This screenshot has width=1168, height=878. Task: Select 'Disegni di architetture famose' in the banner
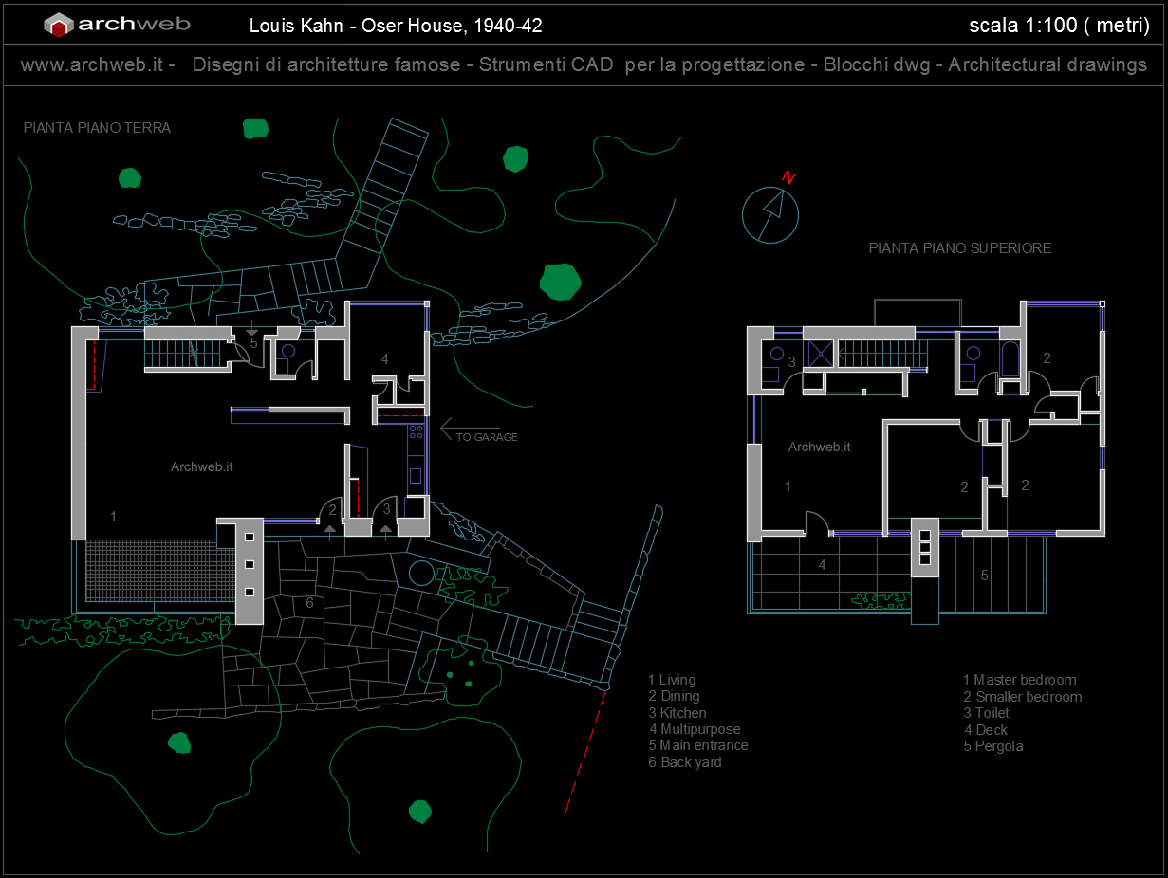pyautogui.click(x=328, y=65)
